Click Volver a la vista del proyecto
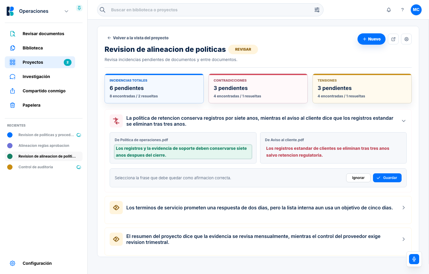Screen dimensions: 429x274 pyautogui.click(x=138, y=38)
